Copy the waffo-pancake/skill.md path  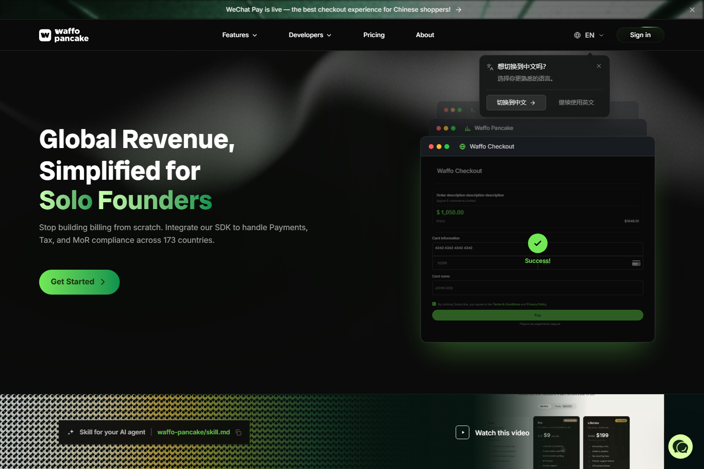point(239,432)
